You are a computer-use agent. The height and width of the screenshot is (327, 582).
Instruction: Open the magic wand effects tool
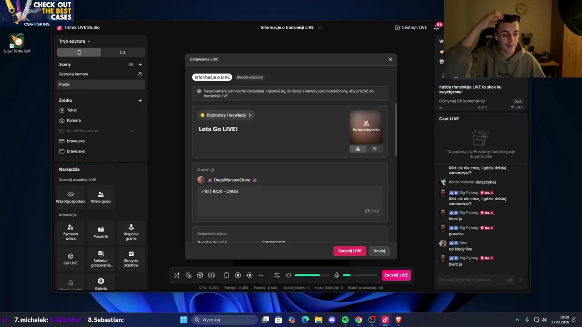tap(177, 275)
